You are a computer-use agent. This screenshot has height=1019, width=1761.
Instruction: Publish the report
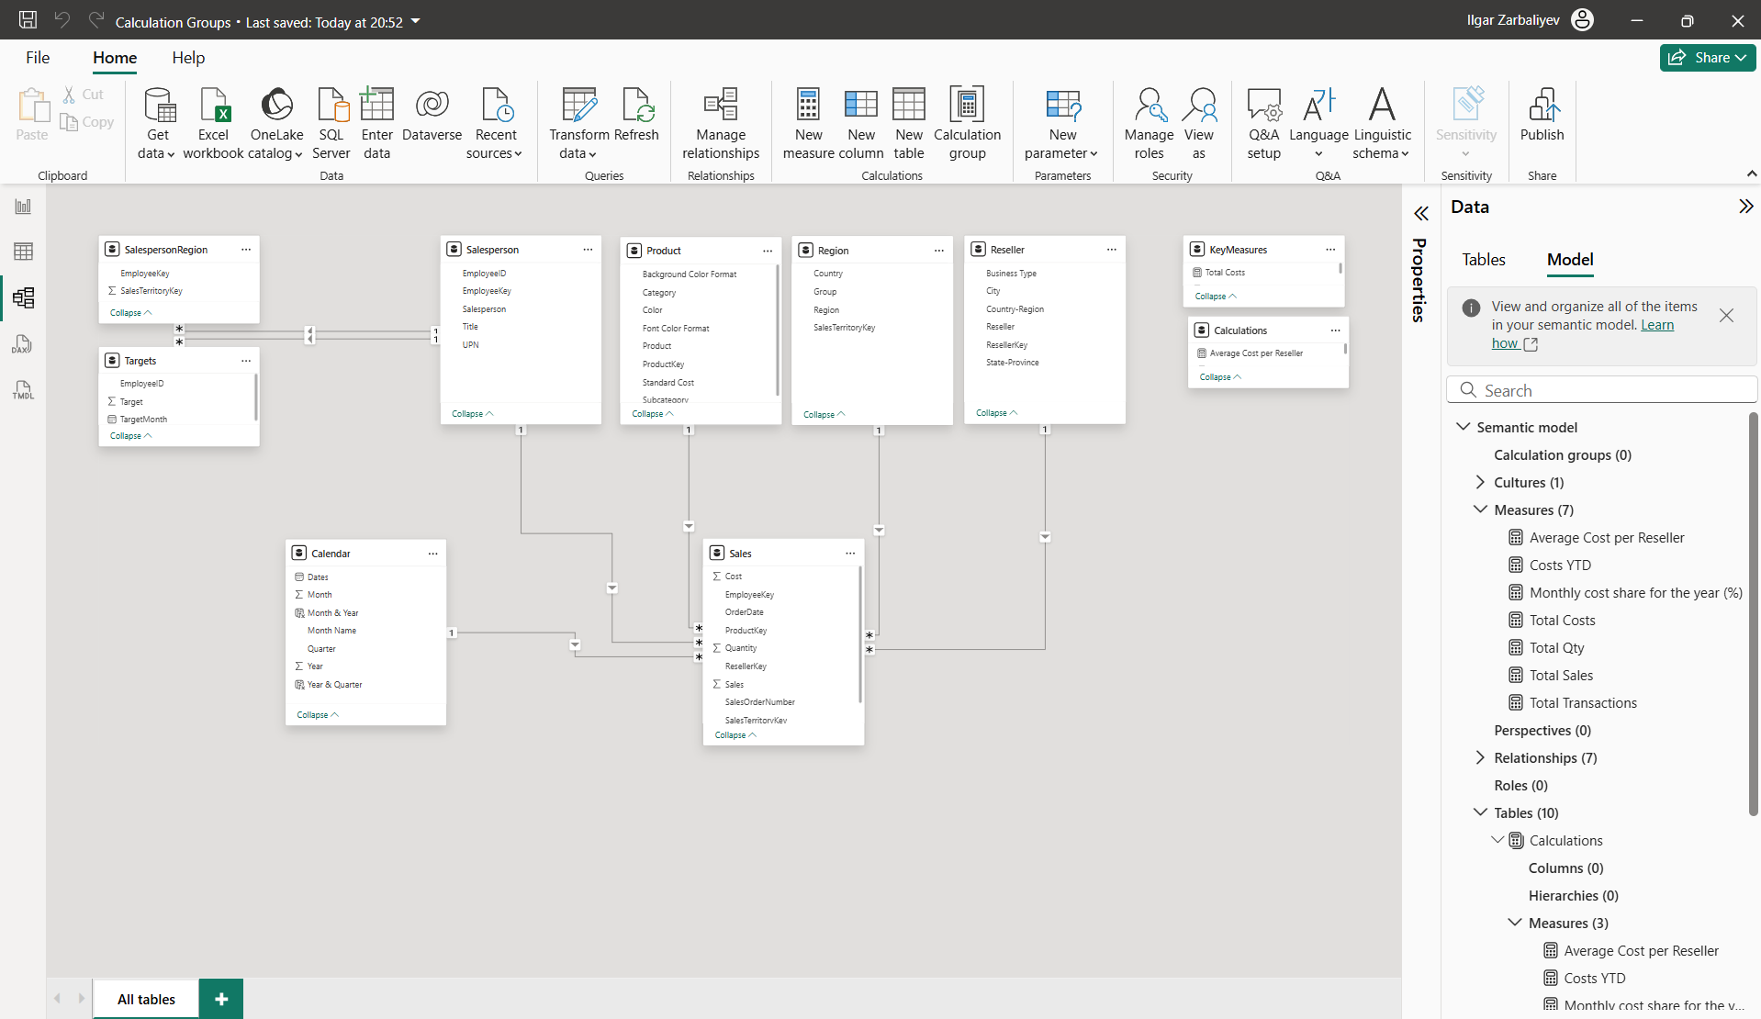pos(1542,115)
